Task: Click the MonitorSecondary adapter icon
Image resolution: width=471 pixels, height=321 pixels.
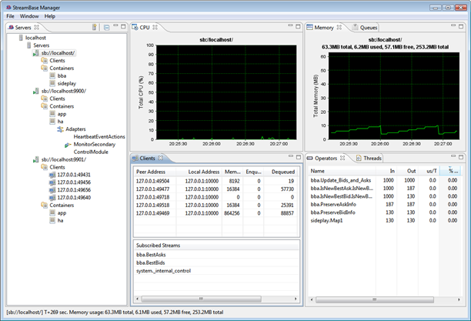Action: pos(68,144)
